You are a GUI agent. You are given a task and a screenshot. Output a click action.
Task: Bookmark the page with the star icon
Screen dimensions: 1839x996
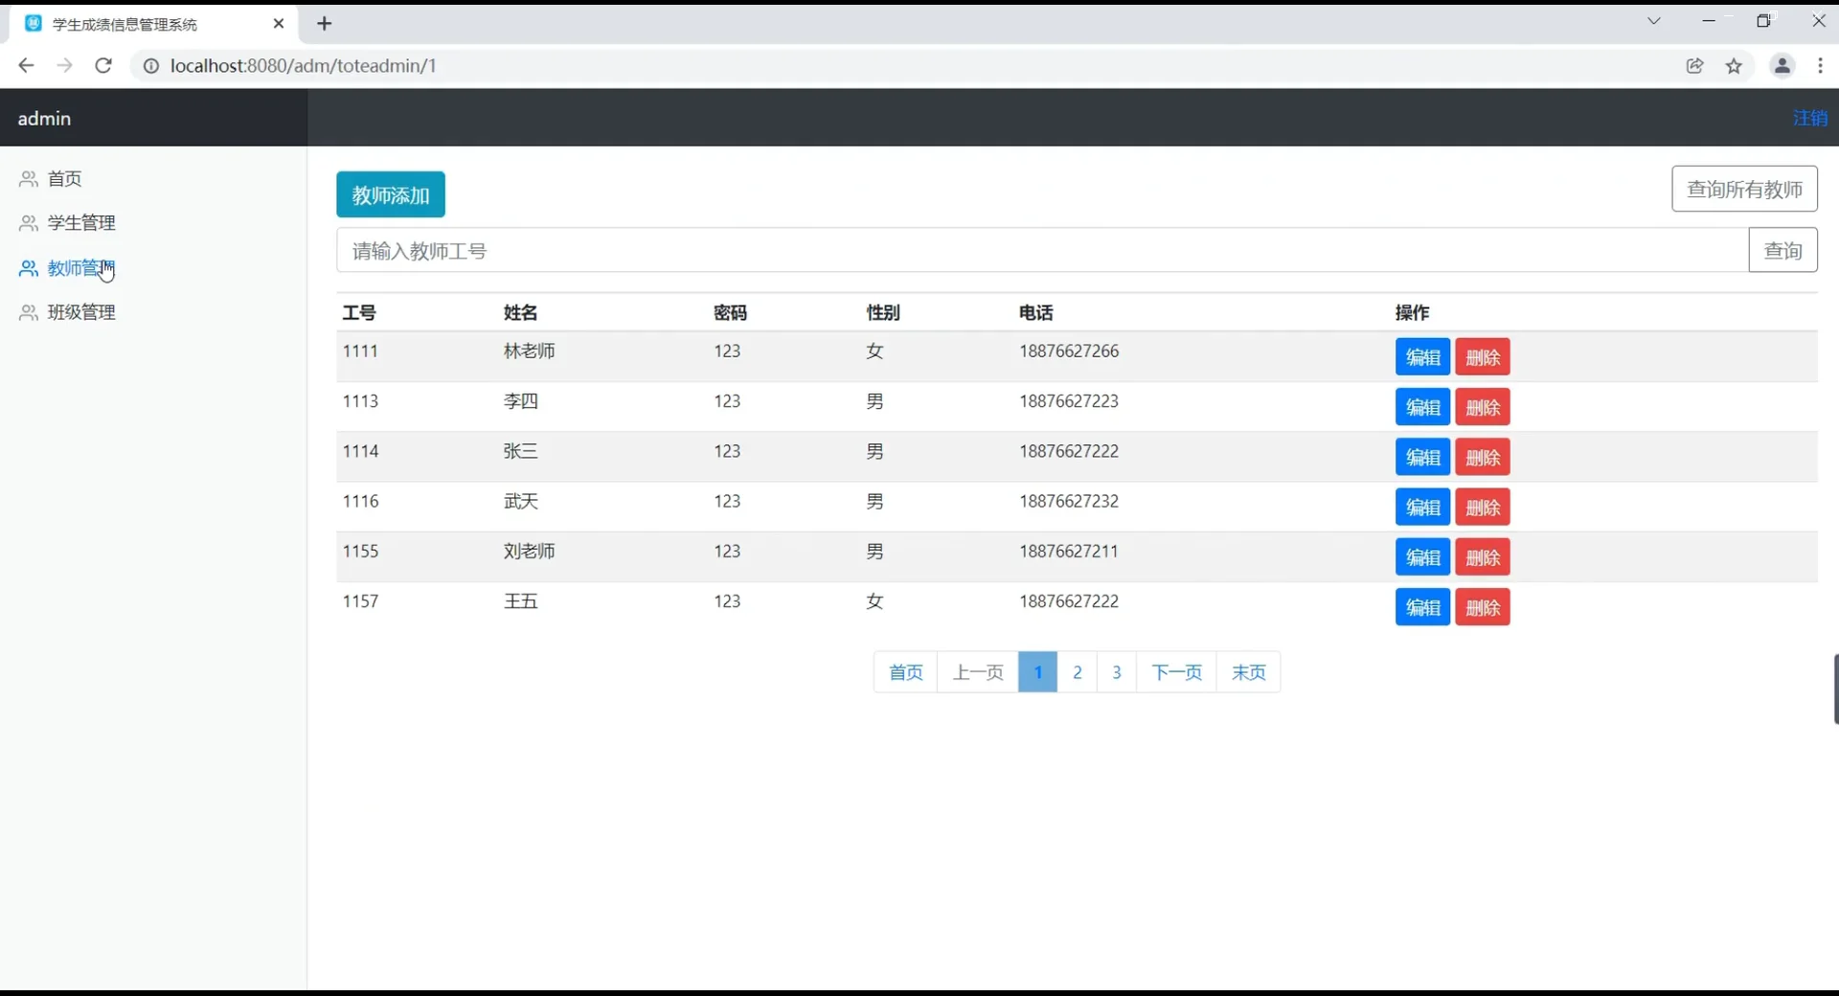click(x=1735, y=65)
